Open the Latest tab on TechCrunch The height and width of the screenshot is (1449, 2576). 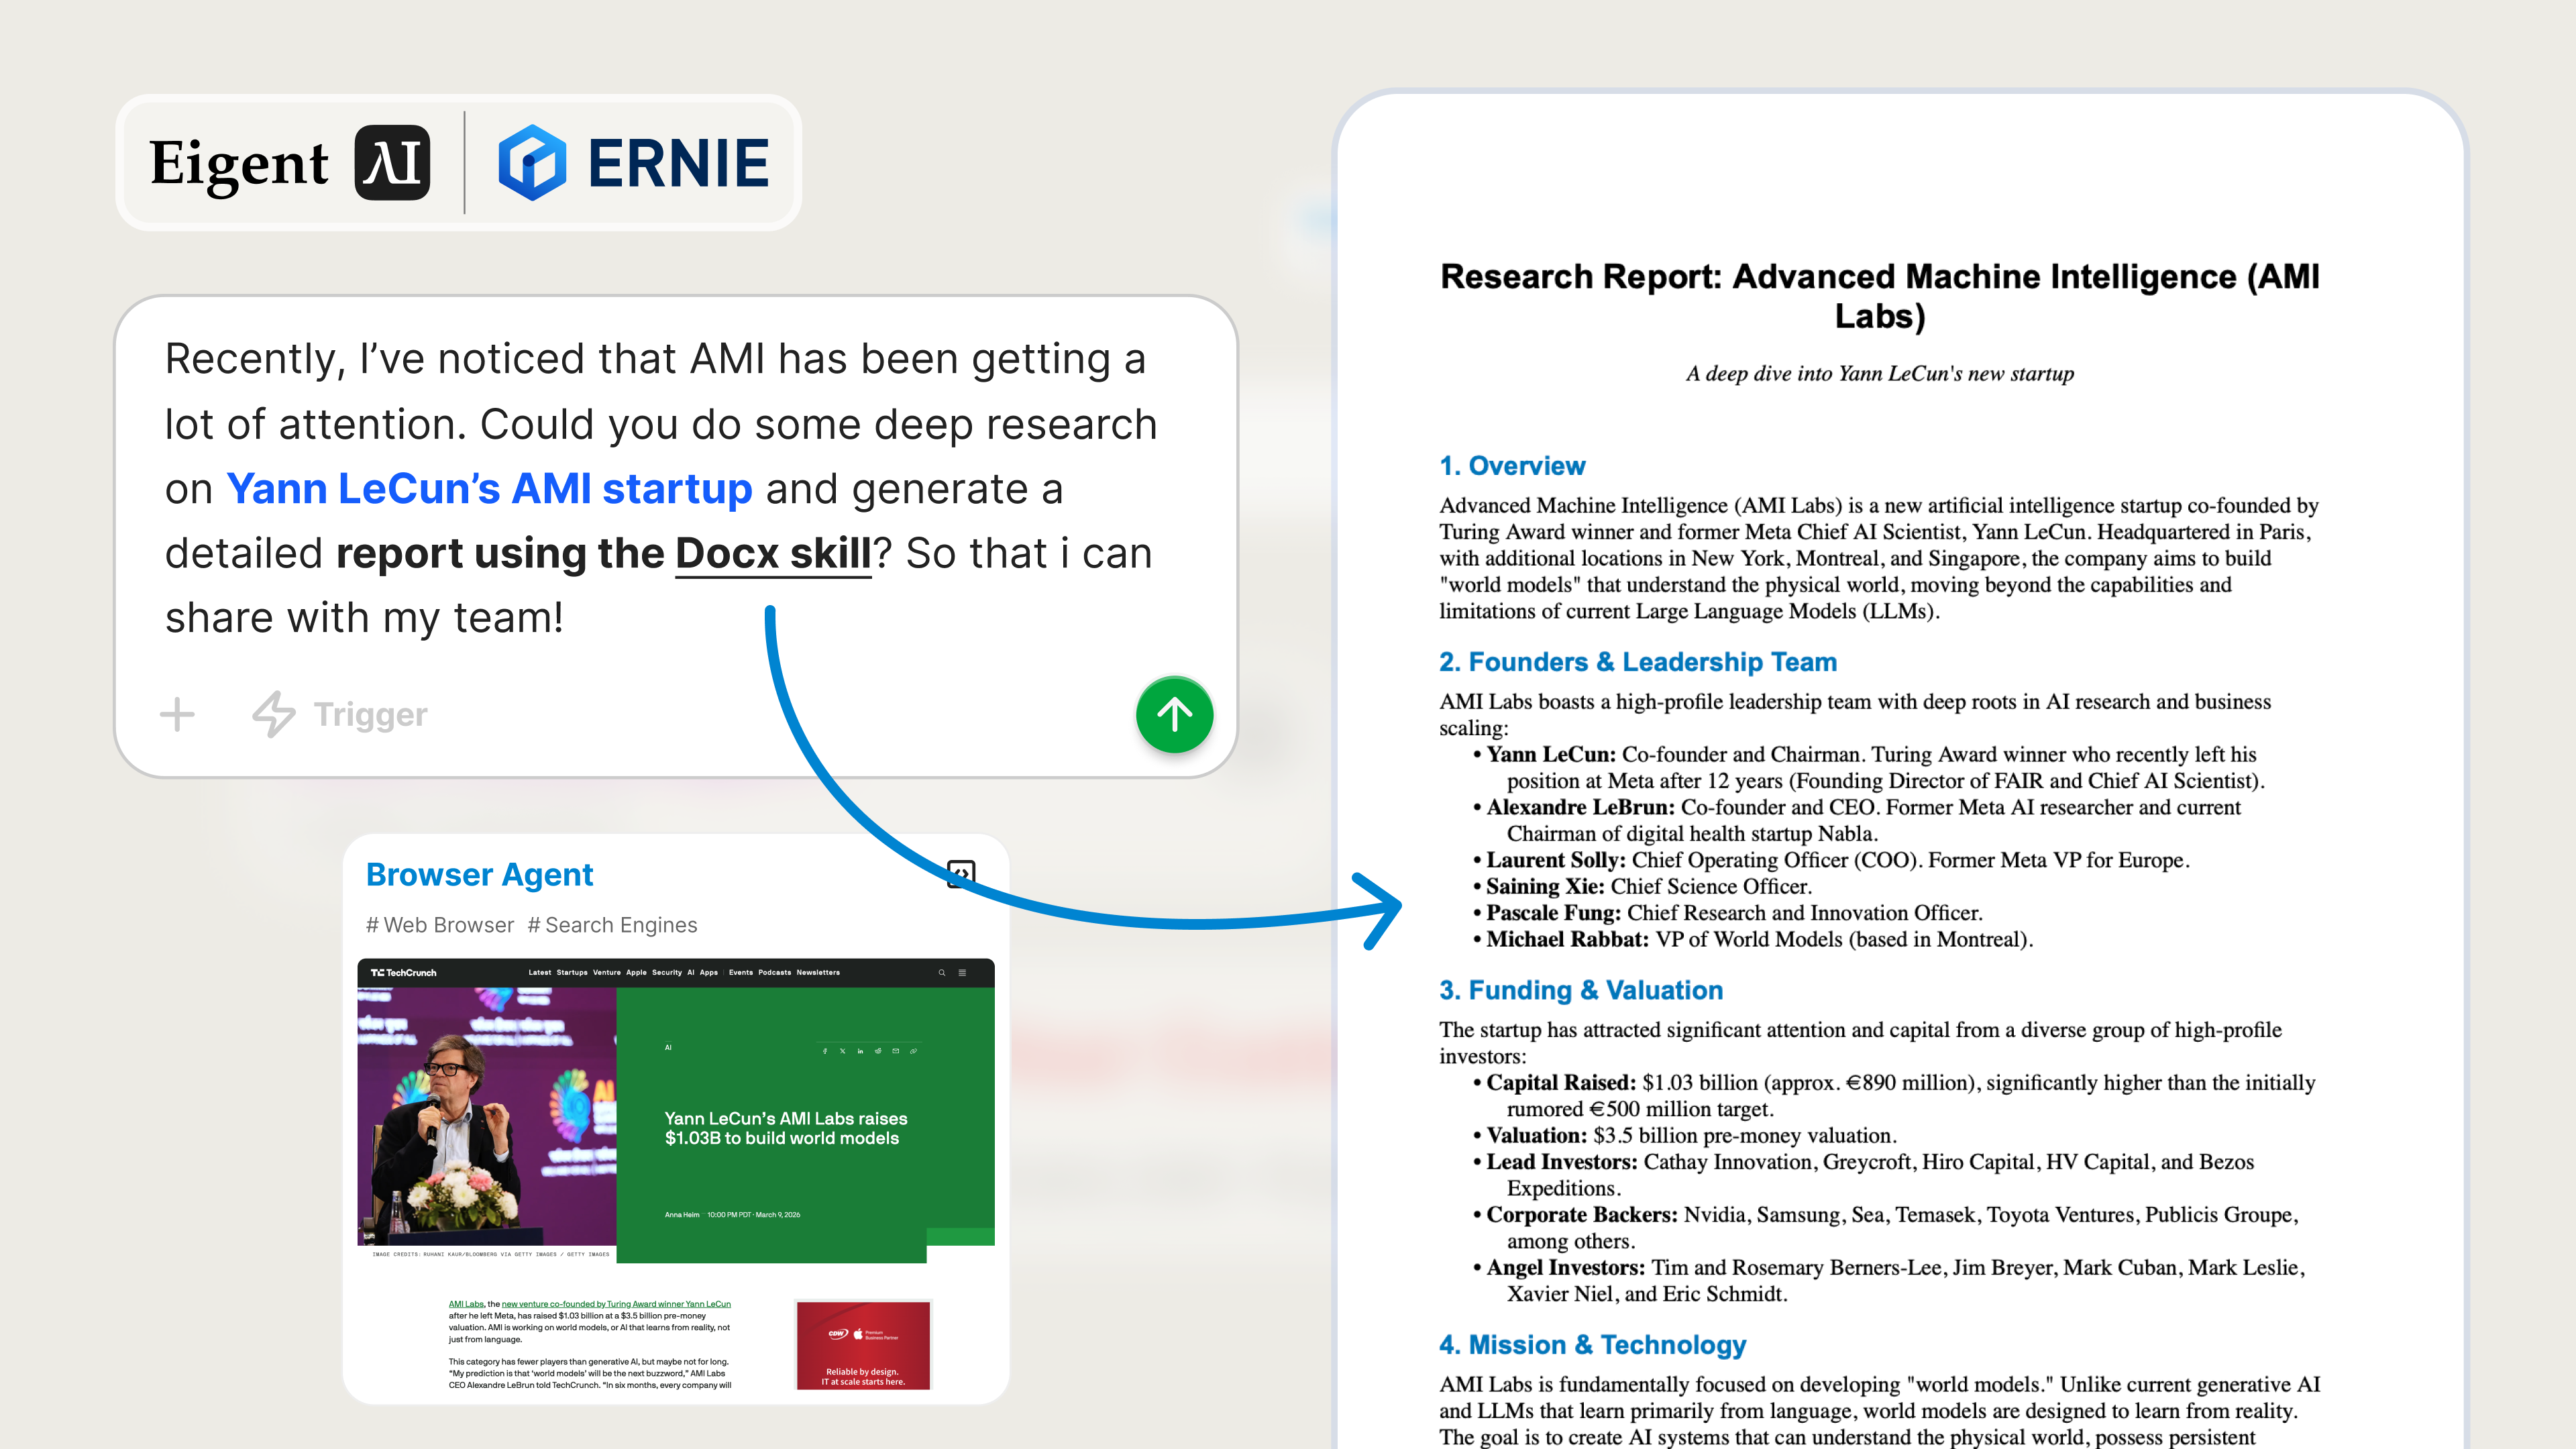(540, 972)
